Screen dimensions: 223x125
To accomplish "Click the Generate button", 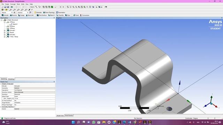I will [x=38, y=12].
